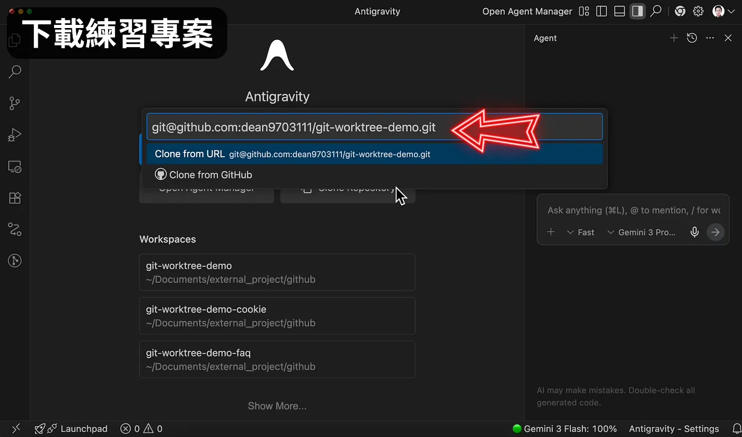Open the Chrome browser icon in title bar
Screen dimensions: 742x437
[x=680, y=11]
